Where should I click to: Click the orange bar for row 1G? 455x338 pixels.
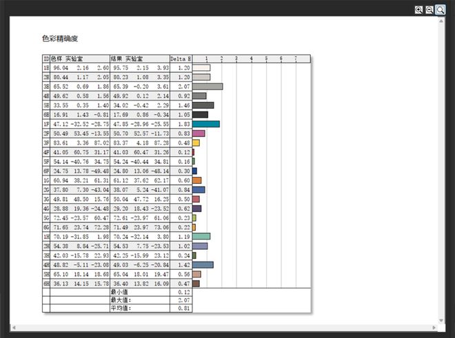[196, 180]
